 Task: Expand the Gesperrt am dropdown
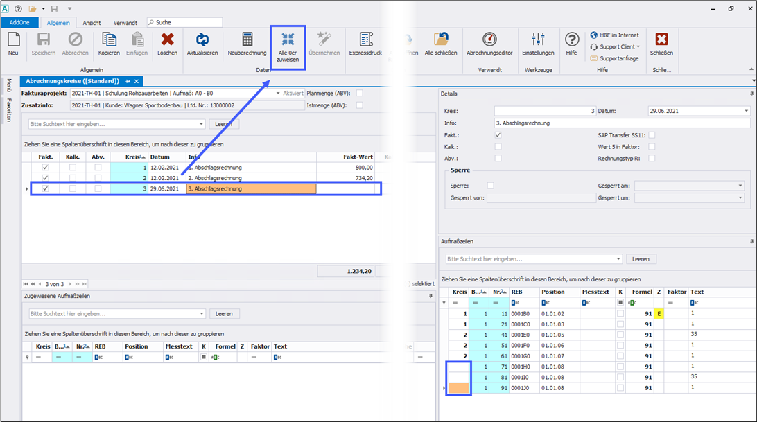click(740, 186)
